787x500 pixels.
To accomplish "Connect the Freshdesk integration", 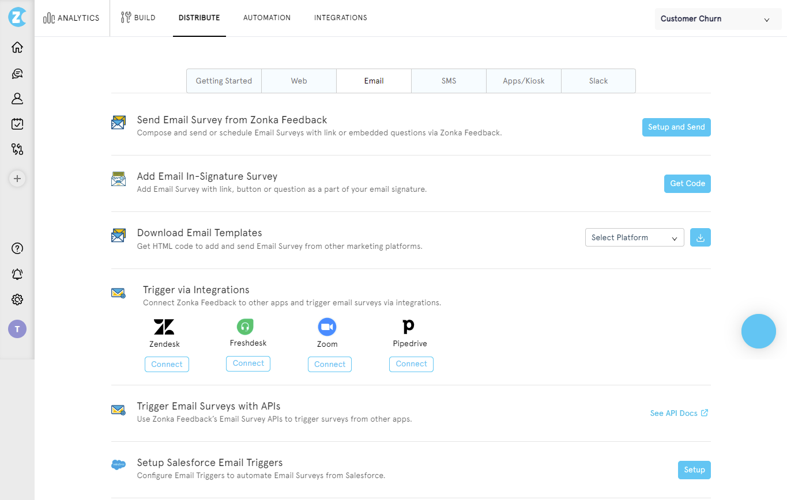I will (x=248, y=363).
